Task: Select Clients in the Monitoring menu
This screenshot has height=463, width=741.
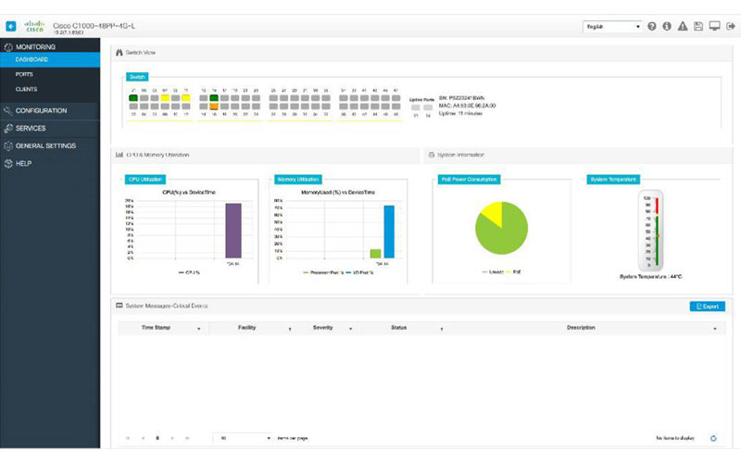Action: tap(27, 89)
